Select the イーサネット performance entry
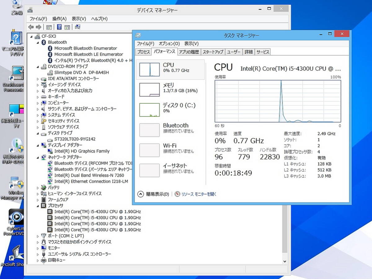The image size is (372, 279). coord(170,170)
